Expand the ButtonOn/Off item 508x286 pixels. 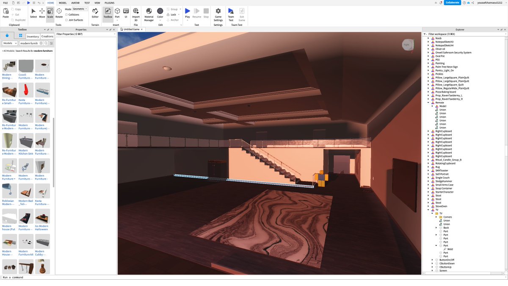[432, 260]
